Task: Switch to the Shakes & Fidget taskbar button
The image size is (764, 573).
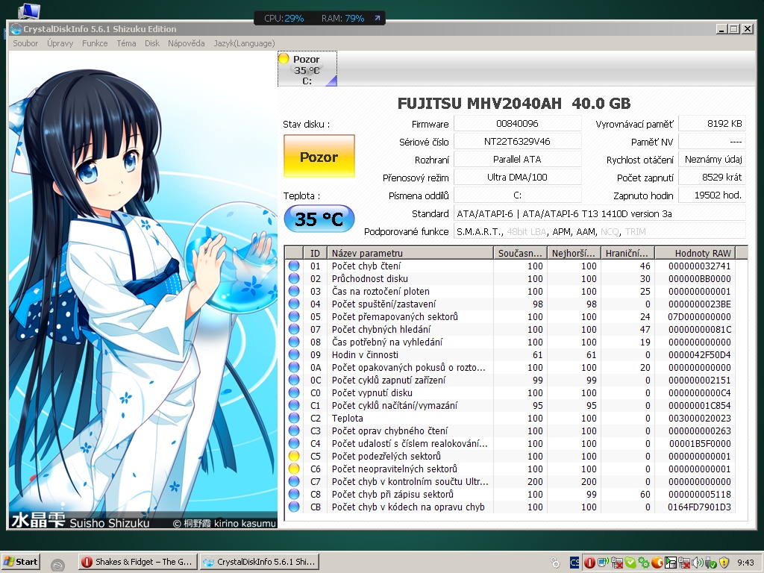Action: pyautogui.click(x=138, y=562)
